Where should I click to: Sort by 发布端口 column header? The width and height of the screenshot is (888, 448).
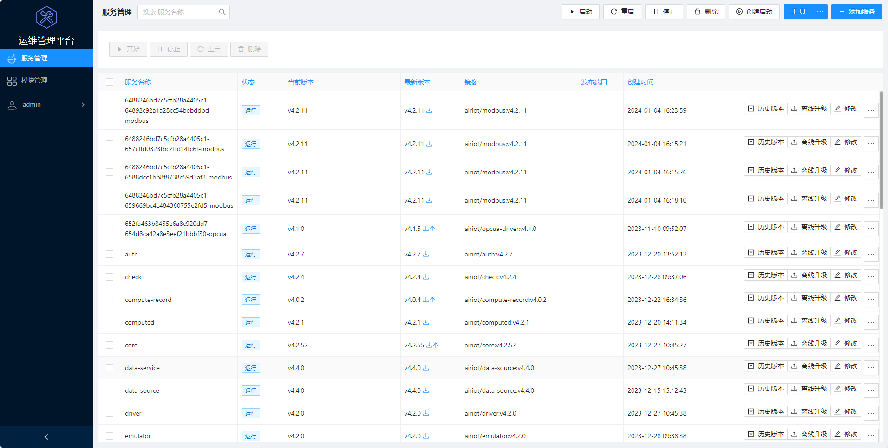point(594,82)
